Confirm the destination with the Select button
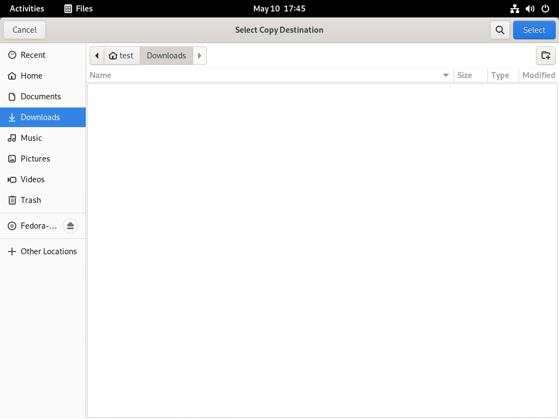 tap(534, 30)
